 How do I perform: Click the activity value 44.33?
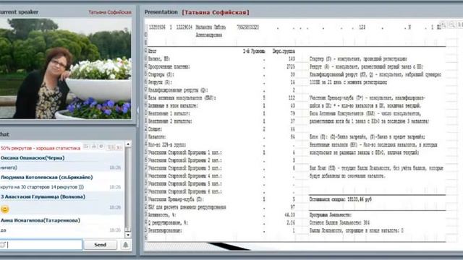point(289,215)
